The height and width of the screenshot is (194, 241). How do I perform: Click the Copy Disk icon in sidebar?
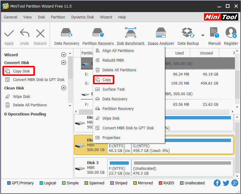click(x=8, y=71)
